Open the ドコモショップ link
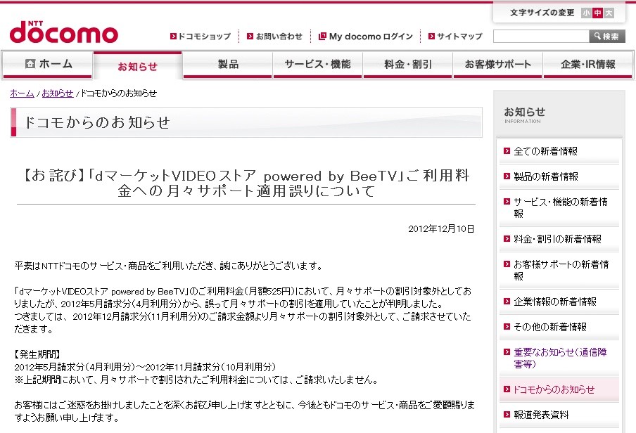Screen dimensions: 636x433 point(201,37)
